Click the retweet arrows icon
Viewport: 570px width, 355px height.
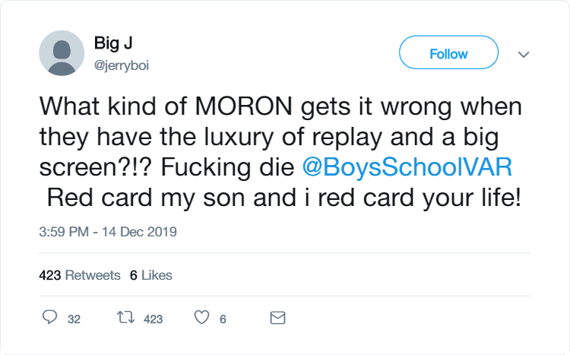[125, 317]
